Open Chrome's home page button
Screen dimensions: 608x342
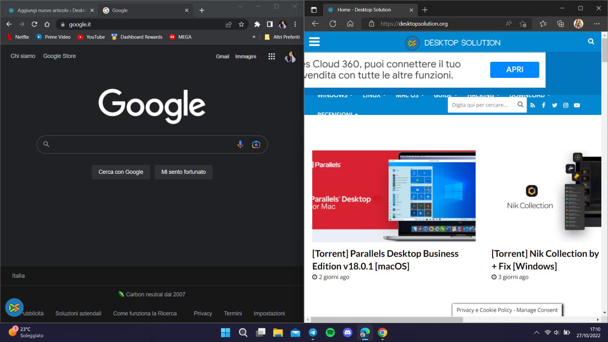point(47,24)
